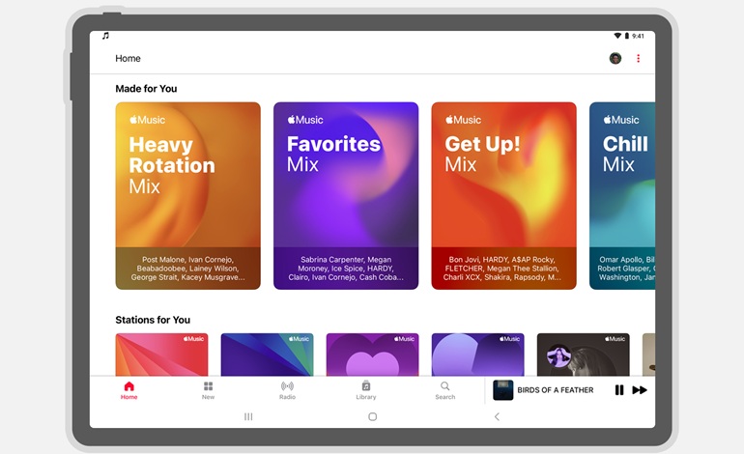This screenshot has width=744, height=454.
Task: Click the Home title in header
Action: 128,58
